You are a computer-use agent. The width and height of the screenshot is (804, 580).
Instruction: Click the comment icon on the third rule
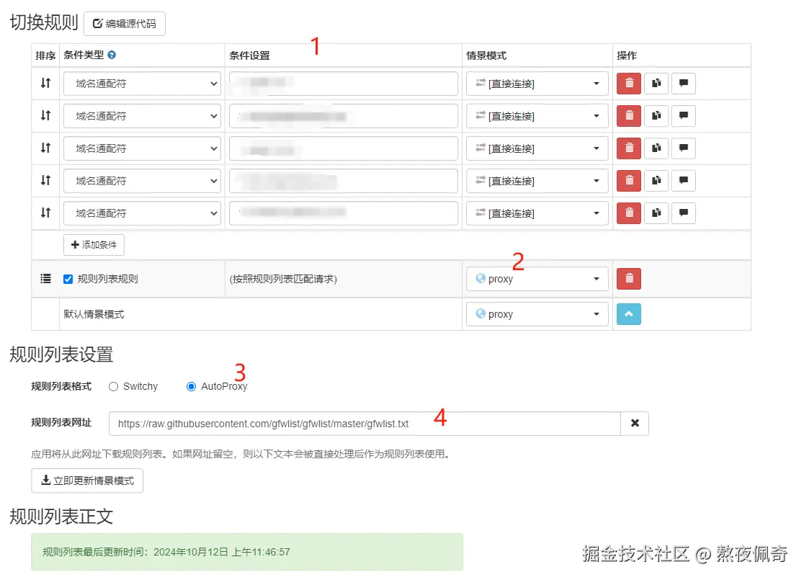684,148
